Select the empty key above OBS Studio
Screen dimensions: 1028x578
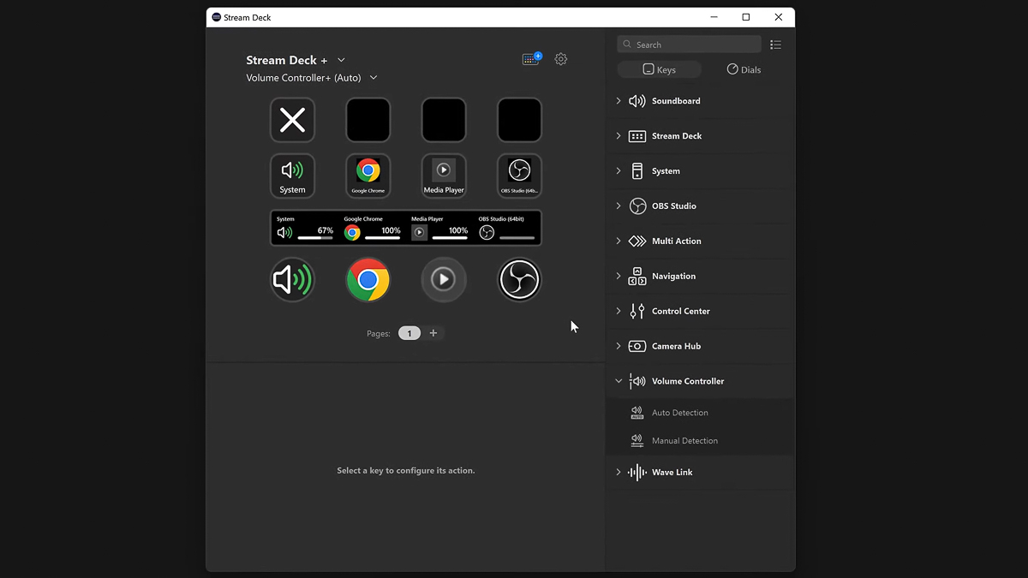point(519,120)
